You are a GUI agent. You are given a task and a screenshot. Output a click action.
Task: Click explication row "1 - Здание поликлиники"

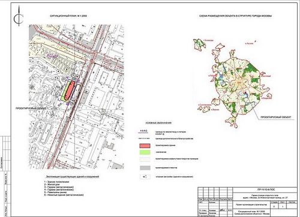pos(56,182)
